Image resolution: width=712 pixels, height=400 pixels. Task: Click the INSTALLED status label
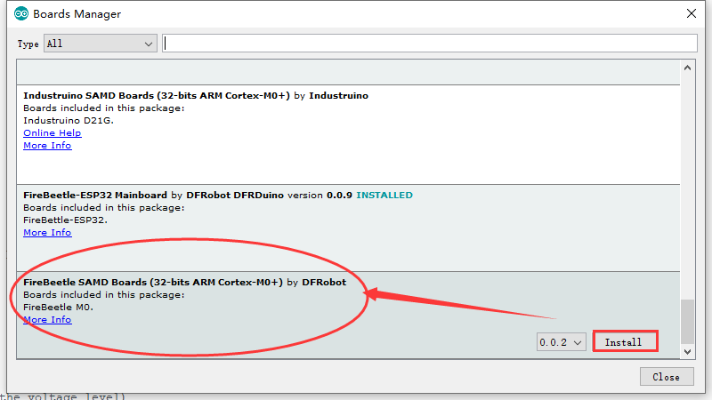[x=384, y=195]
